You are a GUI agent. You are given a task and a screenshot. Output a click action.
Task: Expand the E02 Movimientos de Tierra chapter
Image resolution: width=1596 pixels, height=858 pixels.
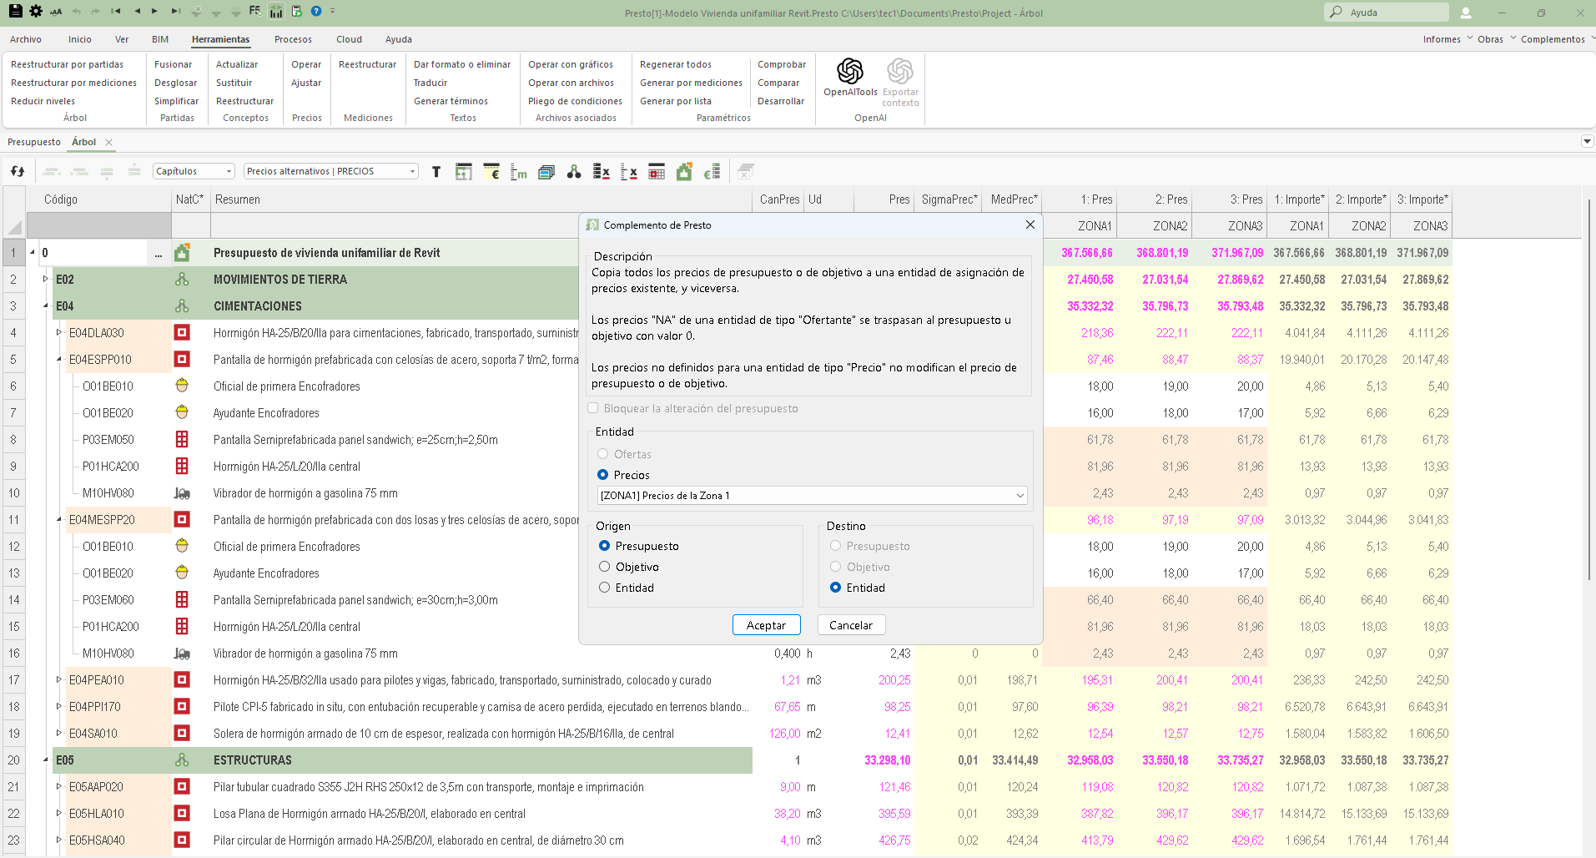pyautogui.click(x=46, y=280)
